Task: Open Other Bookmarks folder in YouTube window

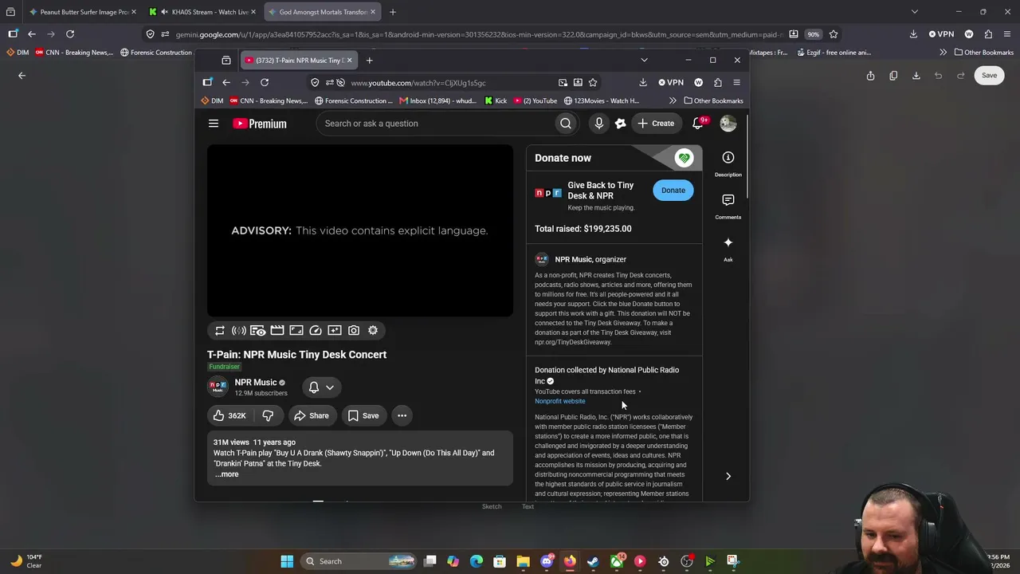Action: [x=713, y=101]
